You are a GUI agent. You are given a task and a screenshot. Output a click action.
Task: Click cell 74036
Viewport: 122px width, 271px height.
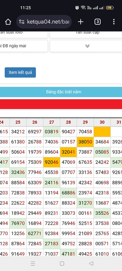52,142
